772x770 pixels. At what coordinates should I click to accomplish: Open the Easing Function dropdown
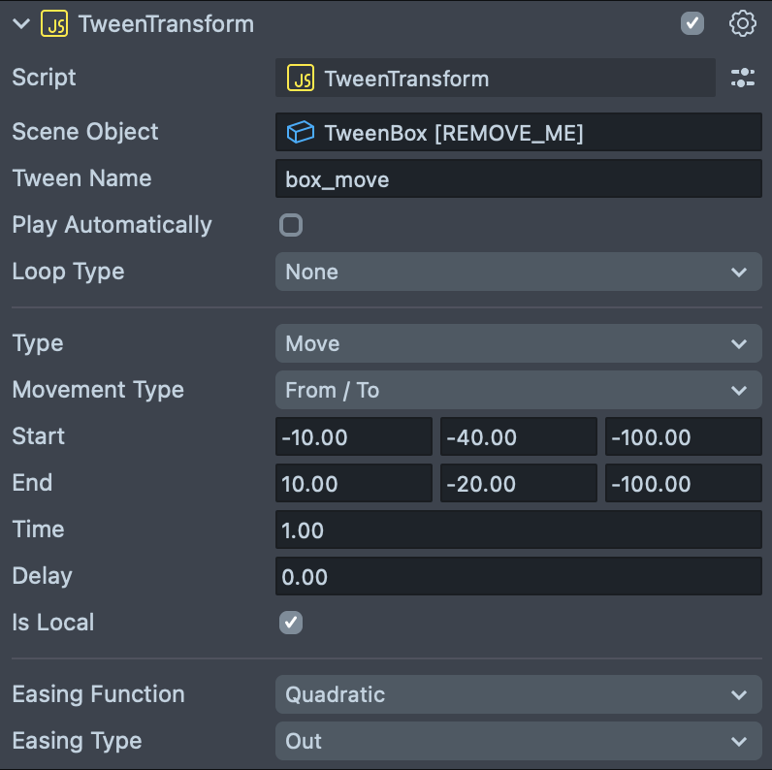[x=518, y=695]
